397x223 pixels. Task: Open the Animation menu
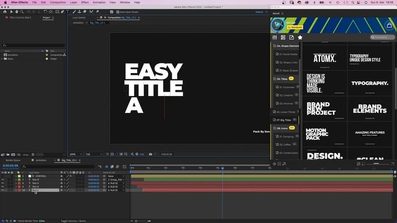pyautogui.click(x=99, y=2)
